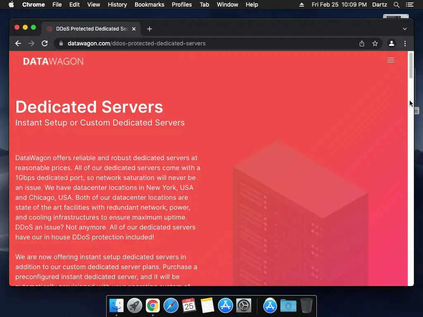This screenshot has height=317, width=423.
Task: Open the Profiles menu
Action: [182, 5]
